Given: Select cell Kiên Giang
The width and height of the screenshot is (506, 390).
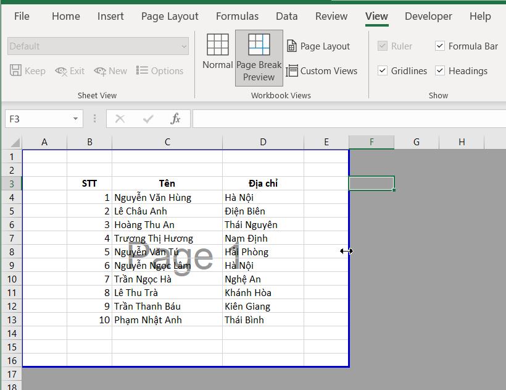Looking at the screenshot, I should [x=263, y=306].
